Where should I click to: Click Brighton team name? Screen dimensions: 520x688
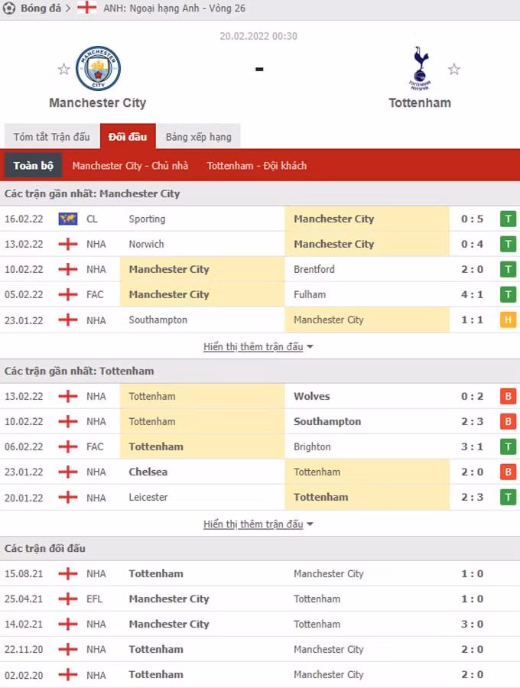(x=312, y=446)
